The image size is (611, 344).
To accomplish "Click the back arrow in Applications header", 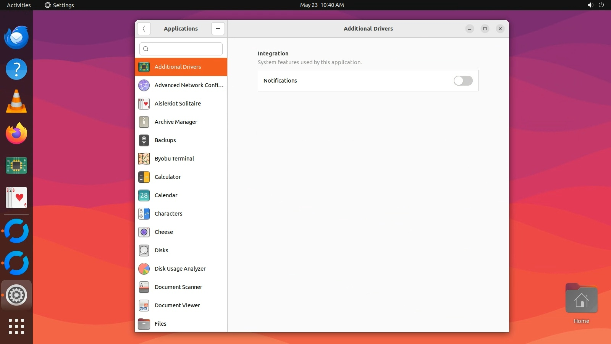I will pyautogui.click(x=144, y=29).
